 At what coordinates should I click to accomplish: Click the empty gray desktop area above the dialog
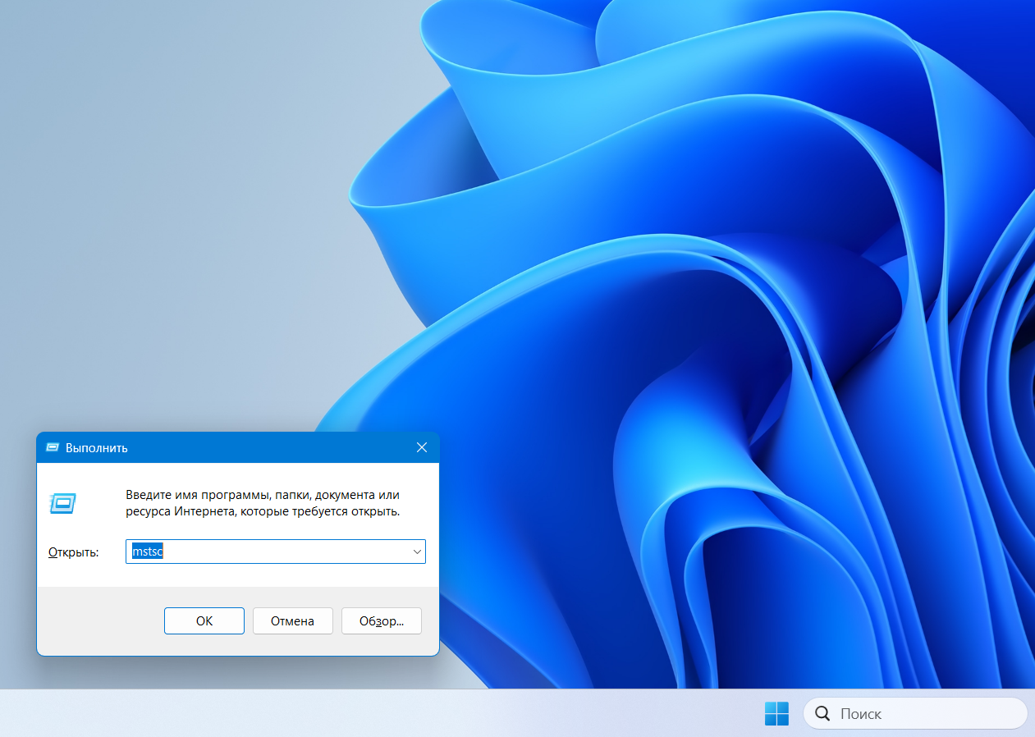(x=164, y=246)
